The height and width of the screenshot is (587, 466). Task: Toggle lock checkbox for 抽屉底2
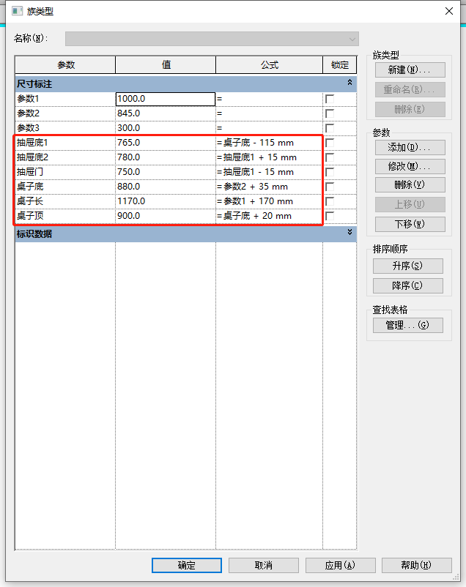tap(330, 157)
